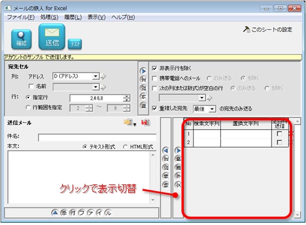The width and height of the screenshot is (306, 225).
Task: Click the 確認 magnifier button
Action: coord(21,39)
